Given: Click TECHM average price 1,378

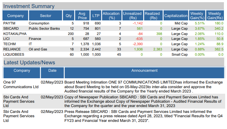Looking at the screenshot, I should tap(85, 44).
